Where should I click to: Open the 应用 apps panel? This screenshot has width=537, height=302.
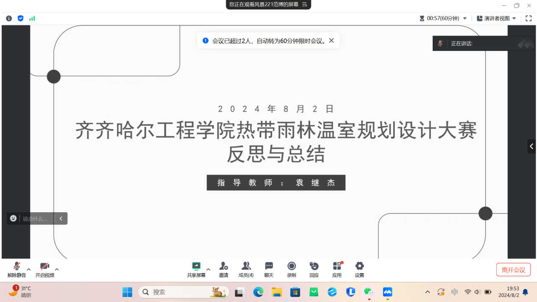(x=337, y=269)
